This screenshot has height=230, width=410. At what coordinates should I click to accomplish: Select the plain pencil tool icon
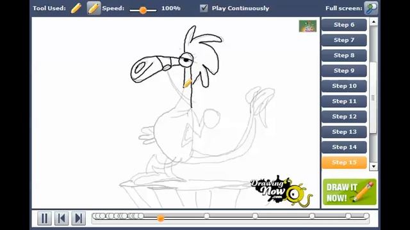(x=76, y=8)
